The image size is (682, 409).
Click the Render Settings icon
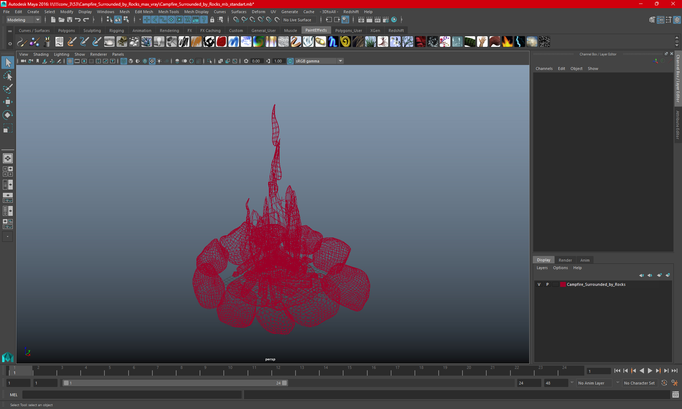[x=386, y=20]
